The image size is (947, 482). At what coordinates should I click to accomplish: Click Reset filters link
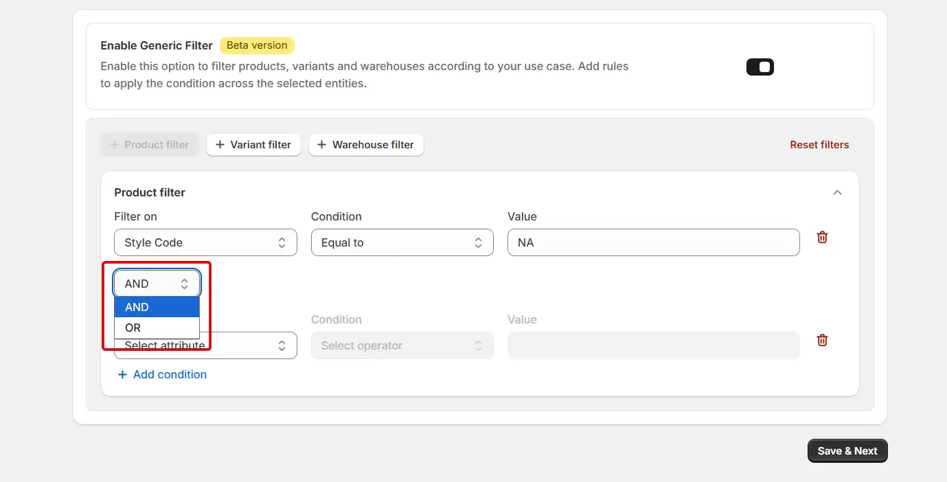coord(819,145)
